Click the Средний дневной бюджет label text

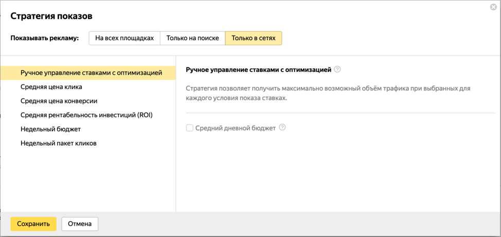[236, 128]
